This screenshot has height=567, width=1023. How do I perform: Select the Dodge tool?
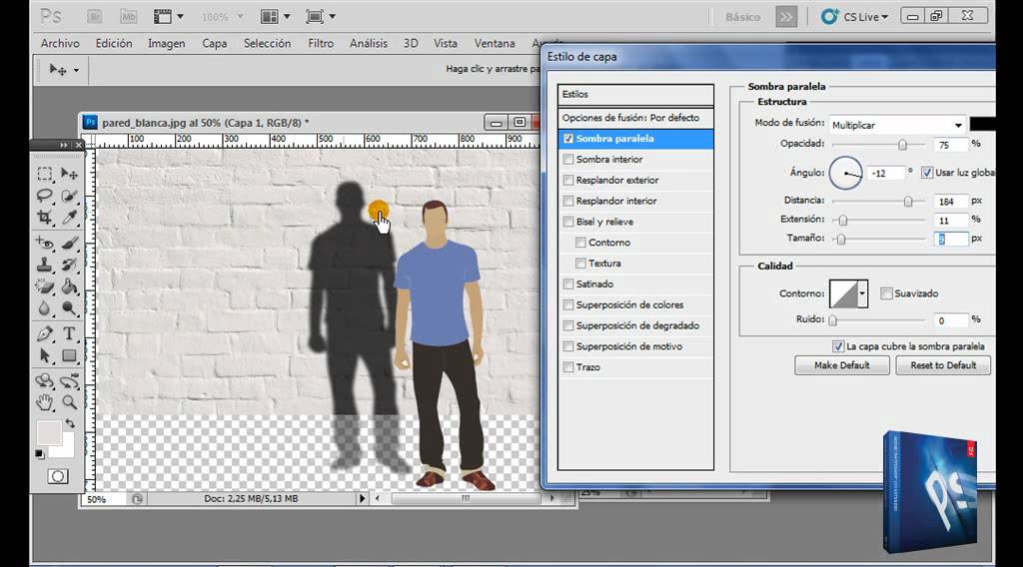click(69, 308)
